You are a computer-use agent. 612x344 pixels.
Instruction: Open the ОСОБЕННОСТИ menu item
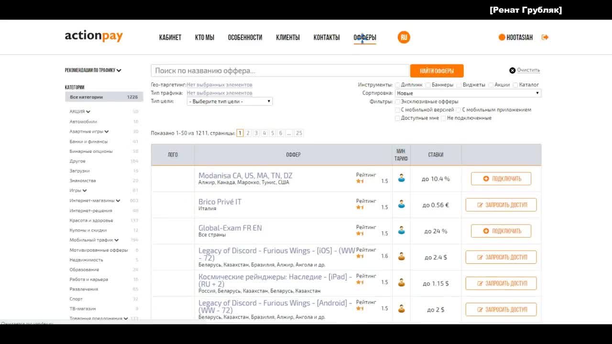pyautogui.click(x=245, y=37)
